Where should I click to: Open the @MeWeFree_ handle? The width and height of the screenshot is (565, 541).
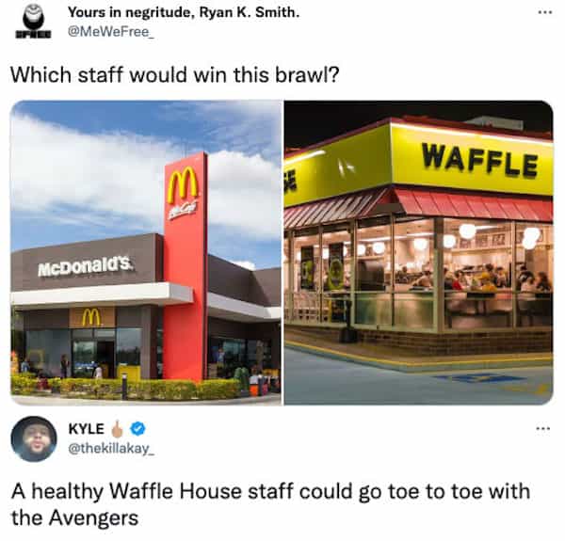click(110, 32)
